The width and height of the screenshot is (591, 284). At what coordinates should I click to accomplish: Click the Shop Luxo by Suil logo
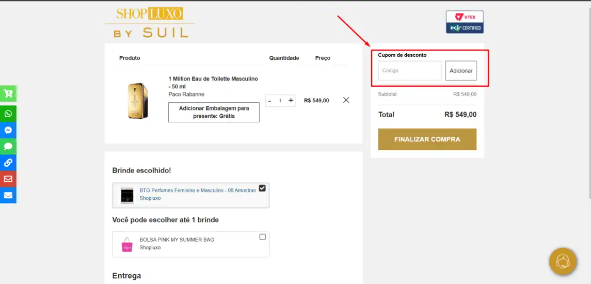150,22
